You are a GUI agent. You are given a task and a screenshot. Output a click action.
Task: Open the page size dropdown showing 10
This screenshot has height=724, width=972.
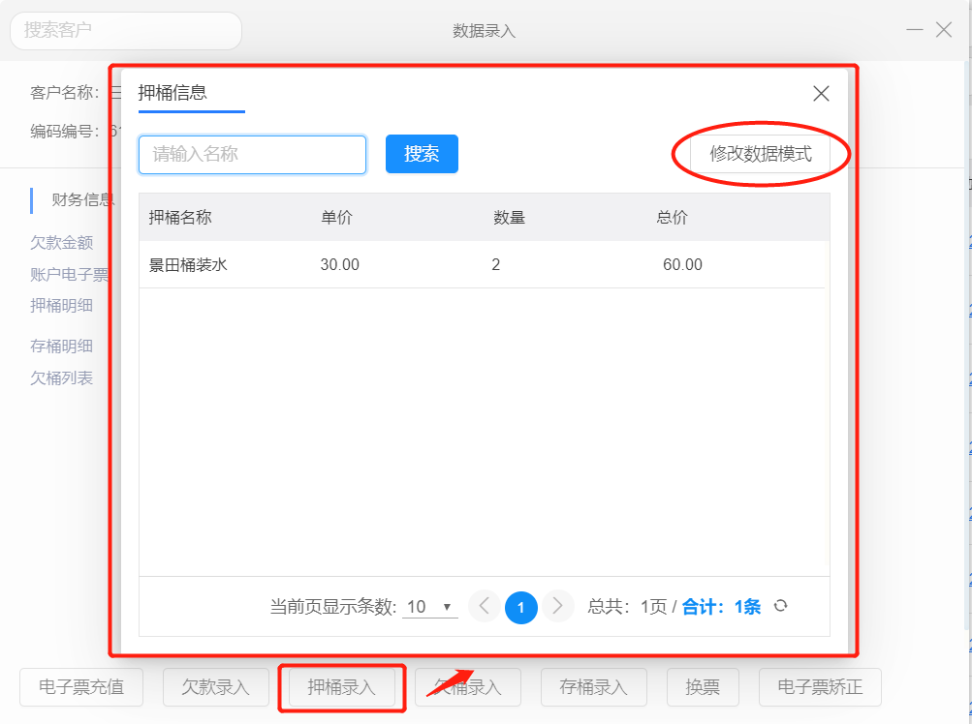point(430,607)
